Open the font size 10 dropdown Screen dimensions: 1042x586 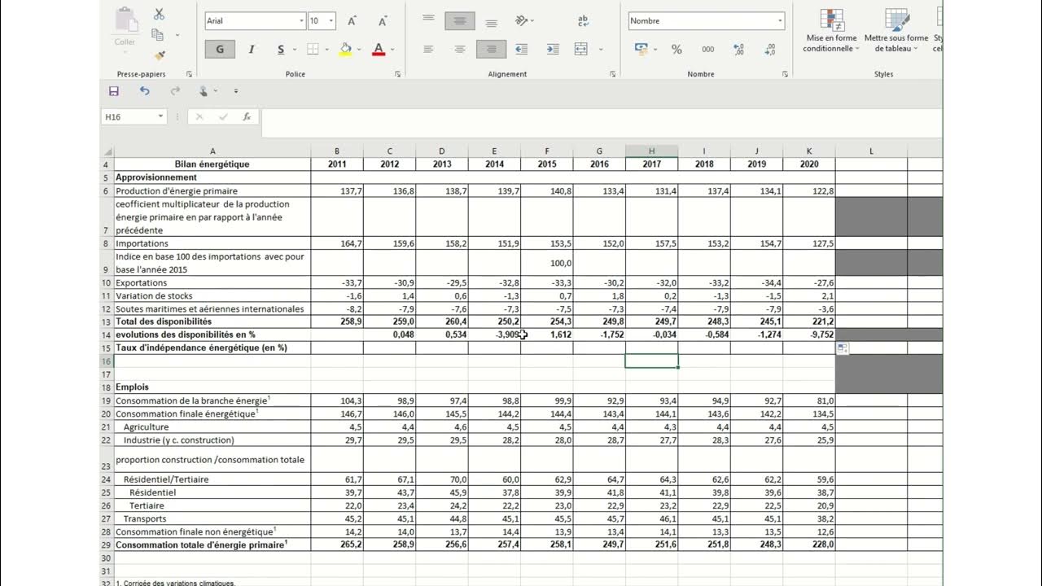point(331,21)
